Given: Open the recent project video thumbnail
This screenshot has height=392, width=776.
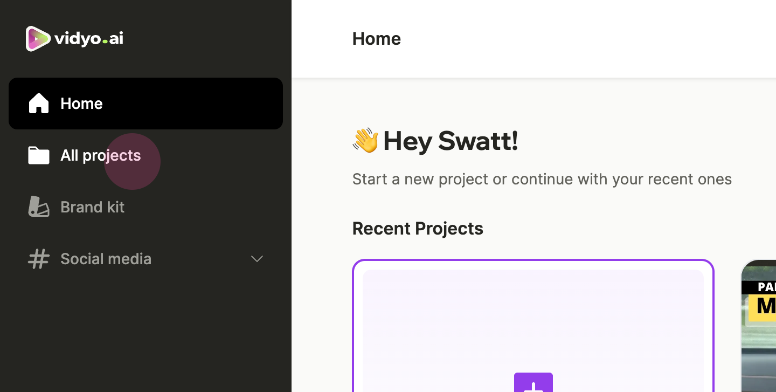Looking at the screenshot, I should pos(759,326).
